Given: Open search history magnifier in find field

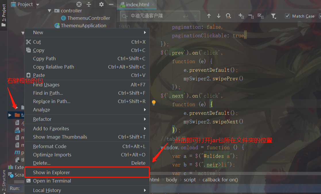Looking at the screenshot, I should 125,16.
